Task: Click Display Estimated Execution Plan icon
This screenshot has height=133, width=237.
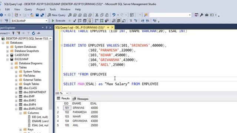Action: point(80,21)
